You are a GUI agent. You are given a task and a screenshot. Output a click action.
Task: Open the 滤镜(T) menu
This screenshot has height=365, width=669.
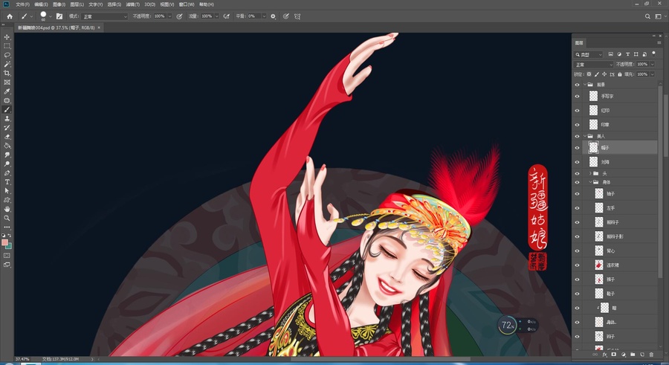pyautogui.click(x=132, y=4)
